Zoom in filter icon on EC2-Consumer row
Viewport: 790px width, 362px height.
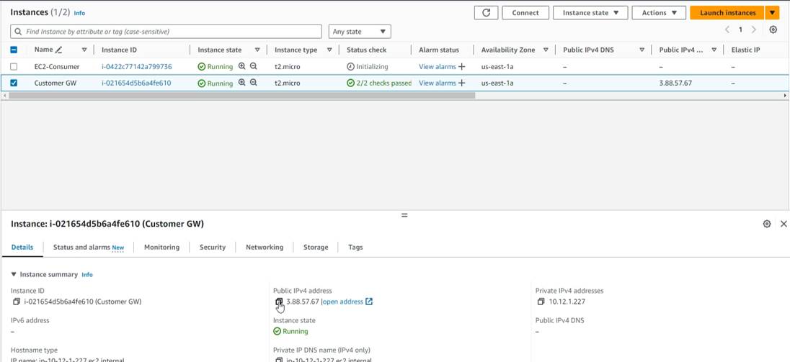(x=242, y=66)
